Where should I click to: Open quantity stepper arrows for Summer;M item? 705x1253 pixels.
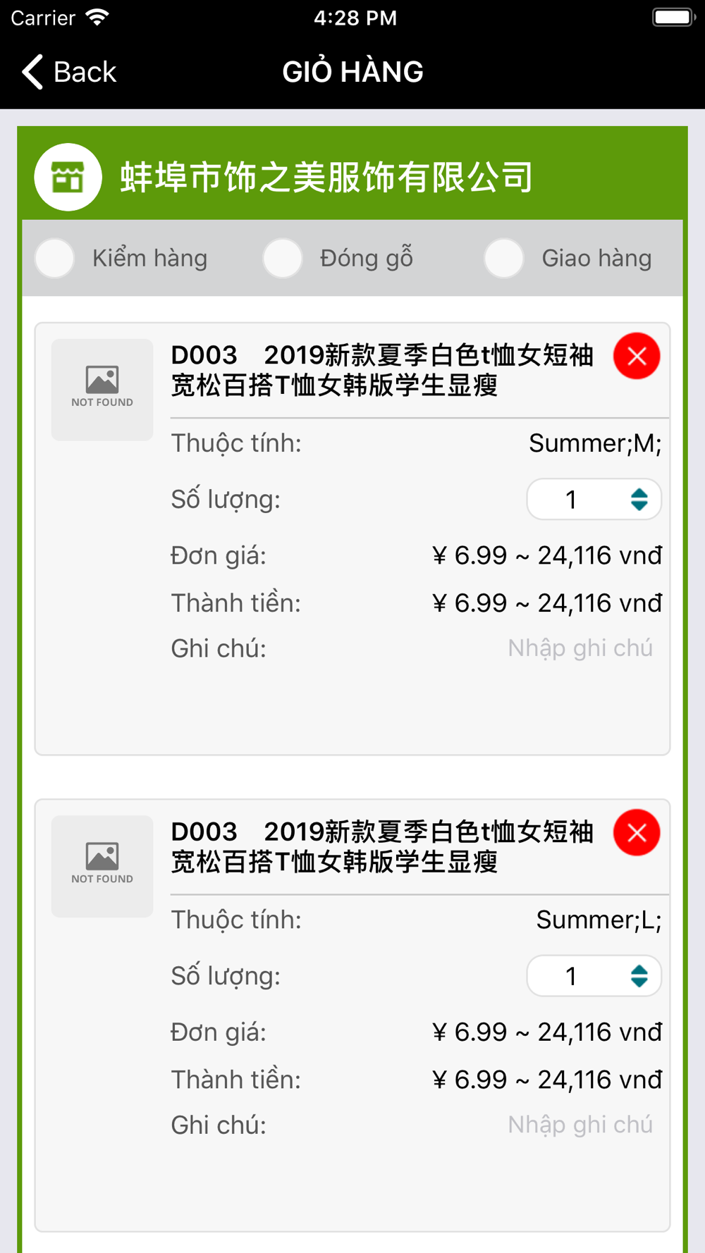(x=639, y=500)
